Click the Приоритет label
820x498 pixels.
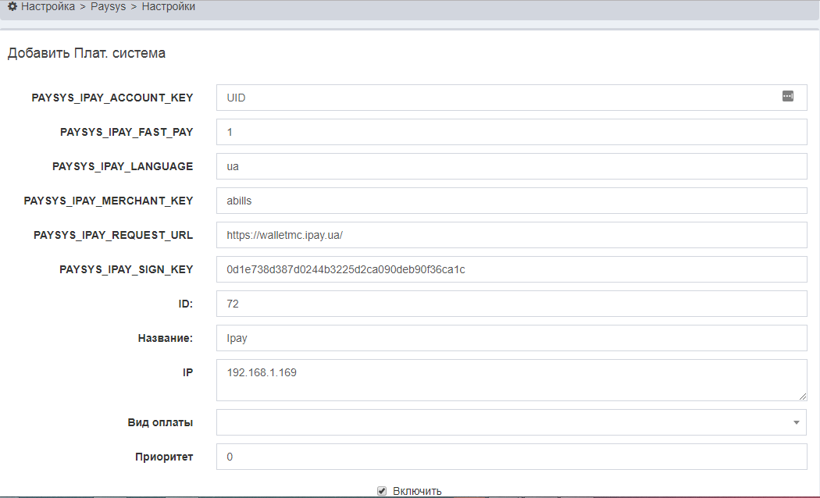click(x=164, y=457)
